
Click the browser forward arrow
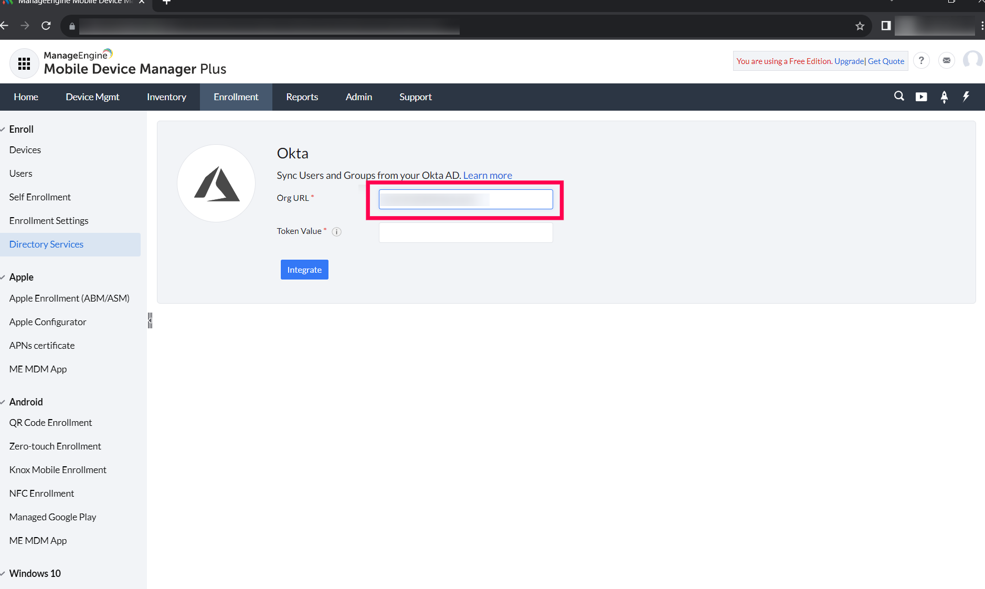25,25
